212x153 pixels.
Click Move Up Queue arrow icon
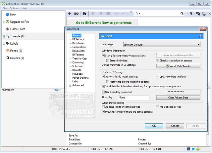point(116,14)
